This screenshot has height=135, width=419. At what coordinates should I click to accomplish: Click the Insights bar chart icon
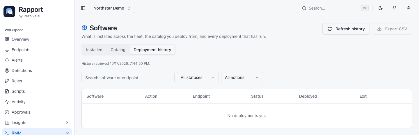point(7,123)
